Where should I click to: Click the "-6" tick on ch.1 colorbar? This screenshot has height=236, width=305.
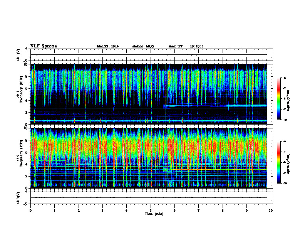pos(284,78)
